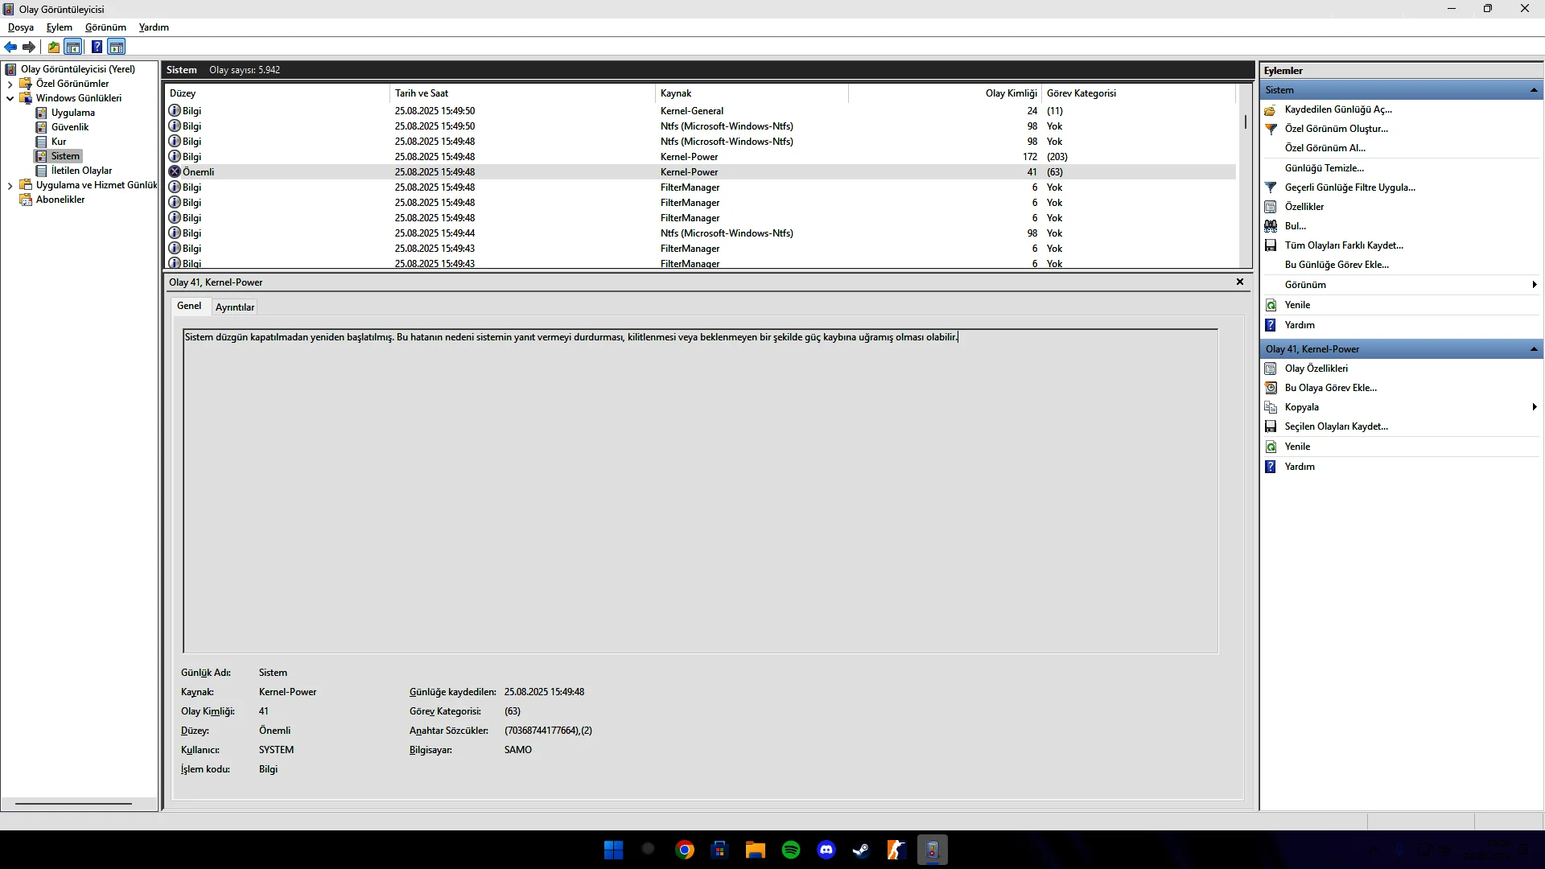The height and width of the screenshot is (869, 1545).
Task: Save all events with the Tüm Olayları Farklı Kaydet icon
Action: coord(1271,245)
